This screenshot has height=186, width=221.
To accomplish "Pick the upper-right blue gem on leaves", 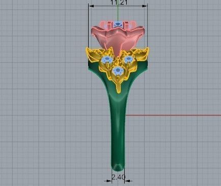I will coord(129,59).
